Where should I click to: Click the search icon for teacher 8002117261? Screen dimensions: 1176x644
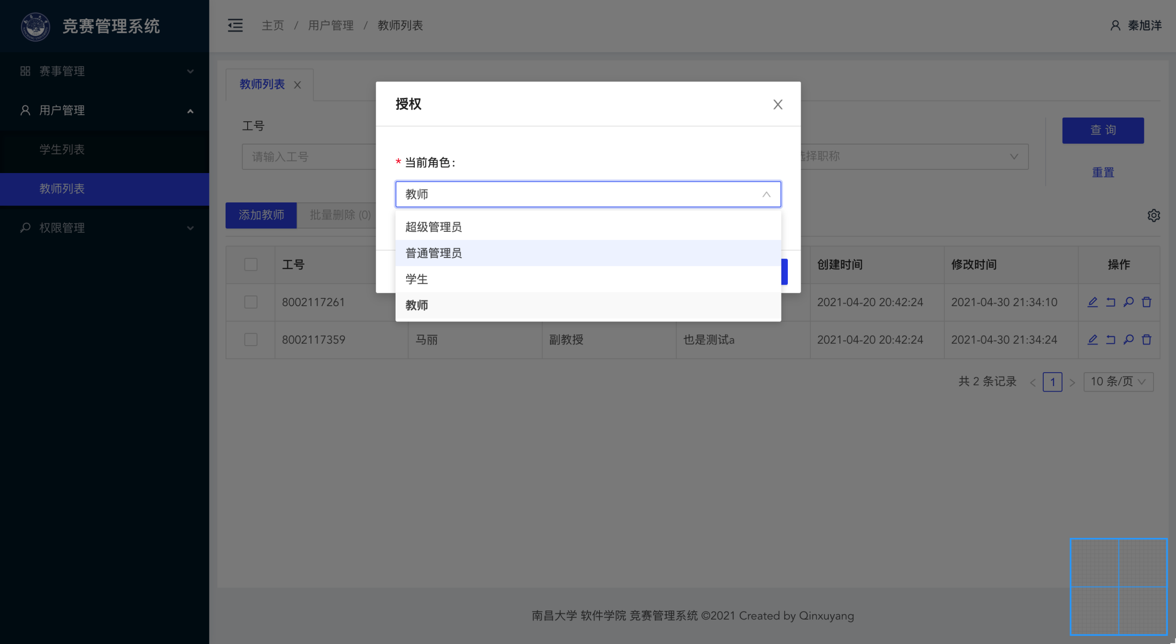point(1129,302)
